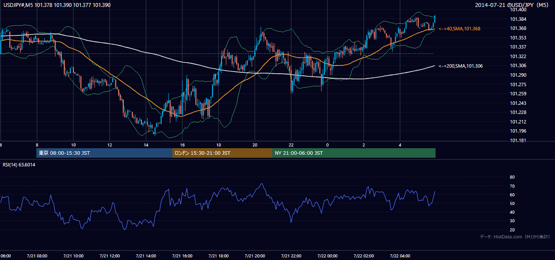Click RSI axis level 20
This screenshot has height=260, width=555.
pyautogui.click(x=512, y=230)
